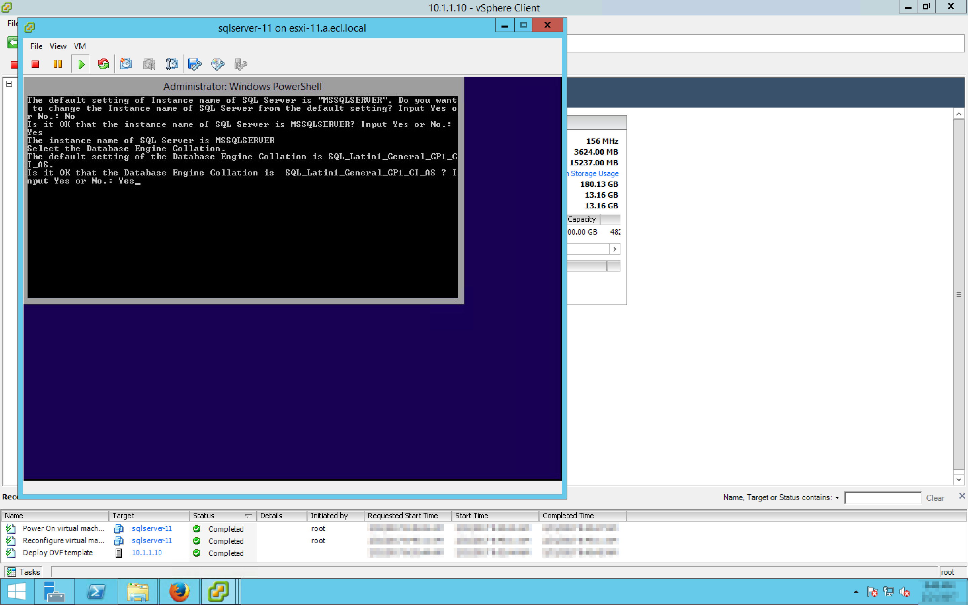Open Firefox from the taskbar

179,592
